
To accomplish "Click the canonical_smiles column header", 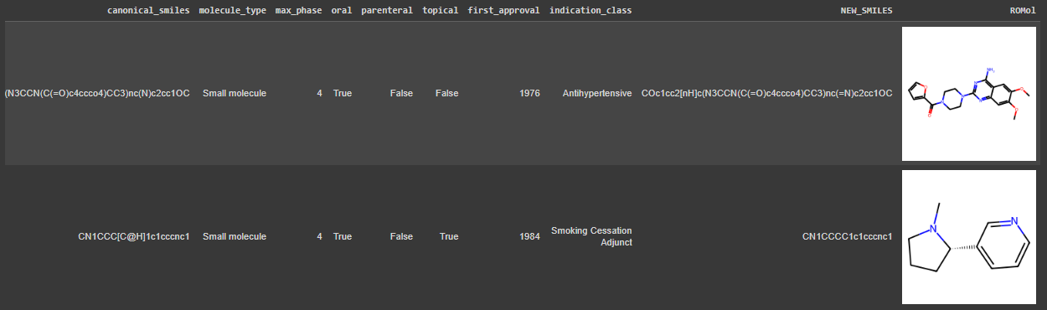I will [148, 10].
